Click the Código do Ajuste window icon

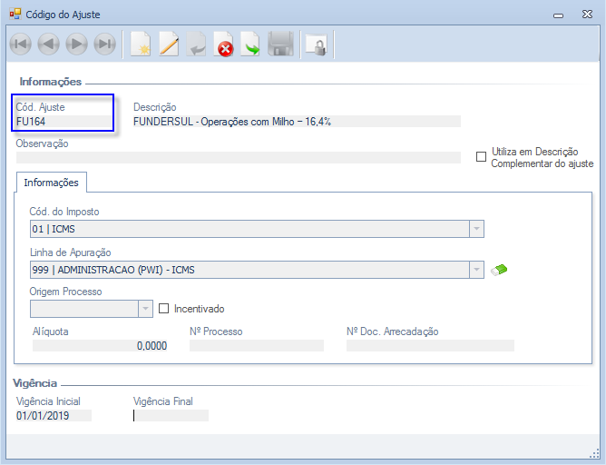[x=15, y=15]
